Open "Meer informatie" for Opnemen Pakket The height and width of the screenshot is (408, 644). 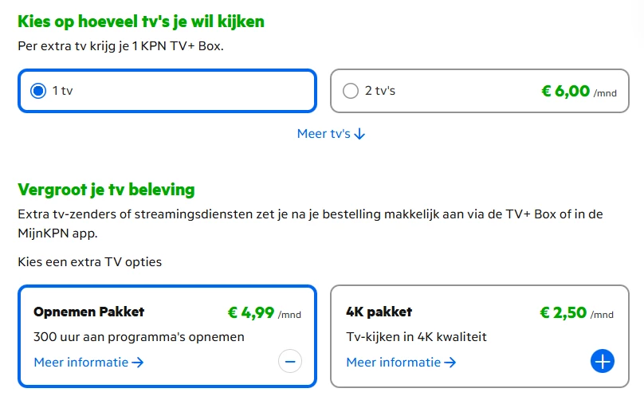(x=80, y=363)
